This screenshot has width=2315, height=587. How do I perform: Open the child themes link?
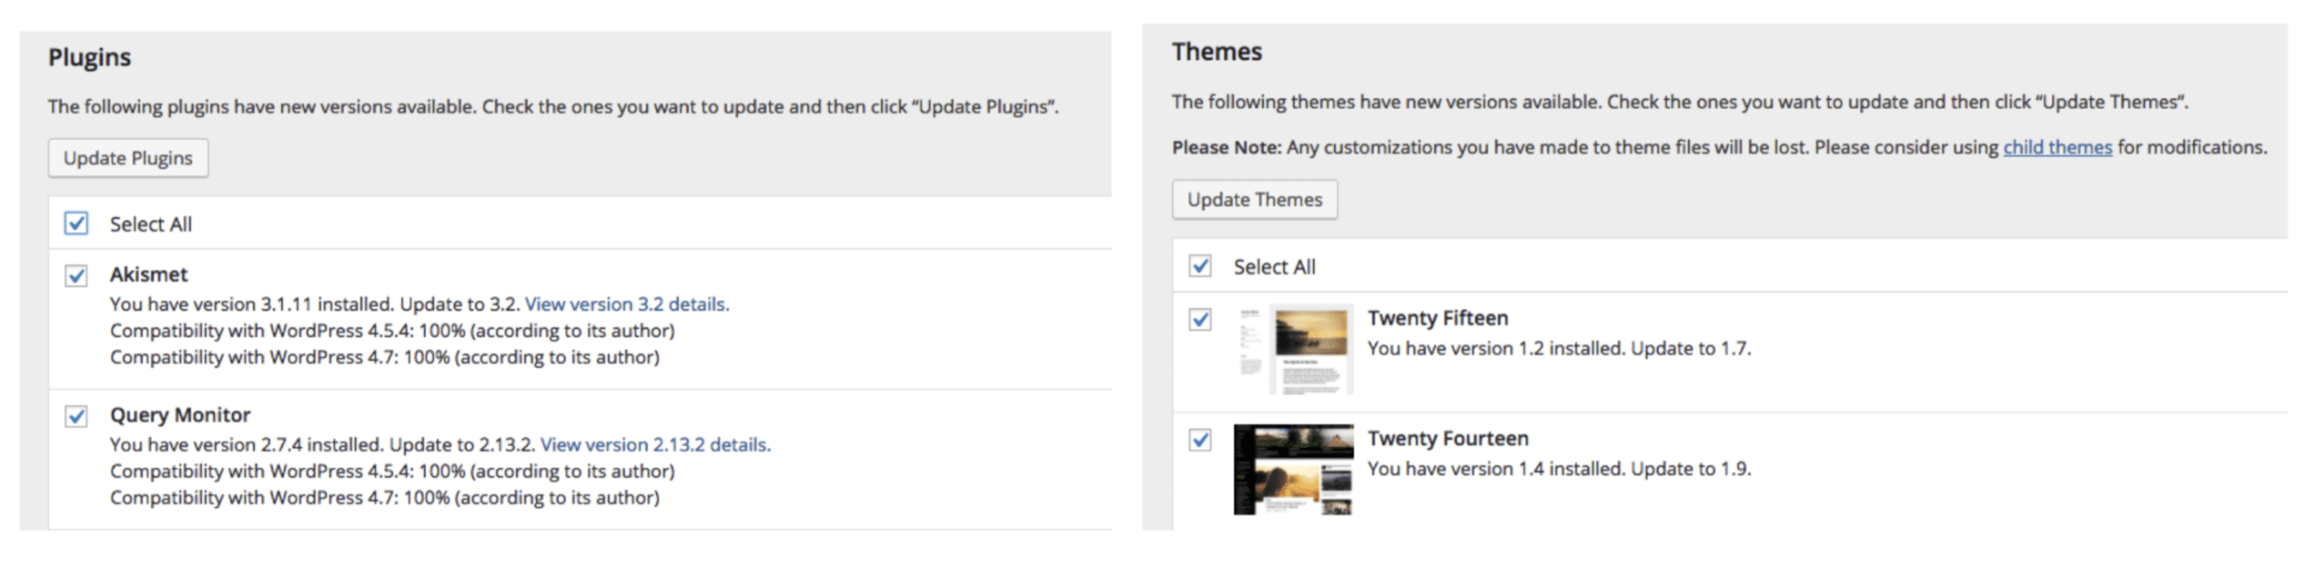2057,146
